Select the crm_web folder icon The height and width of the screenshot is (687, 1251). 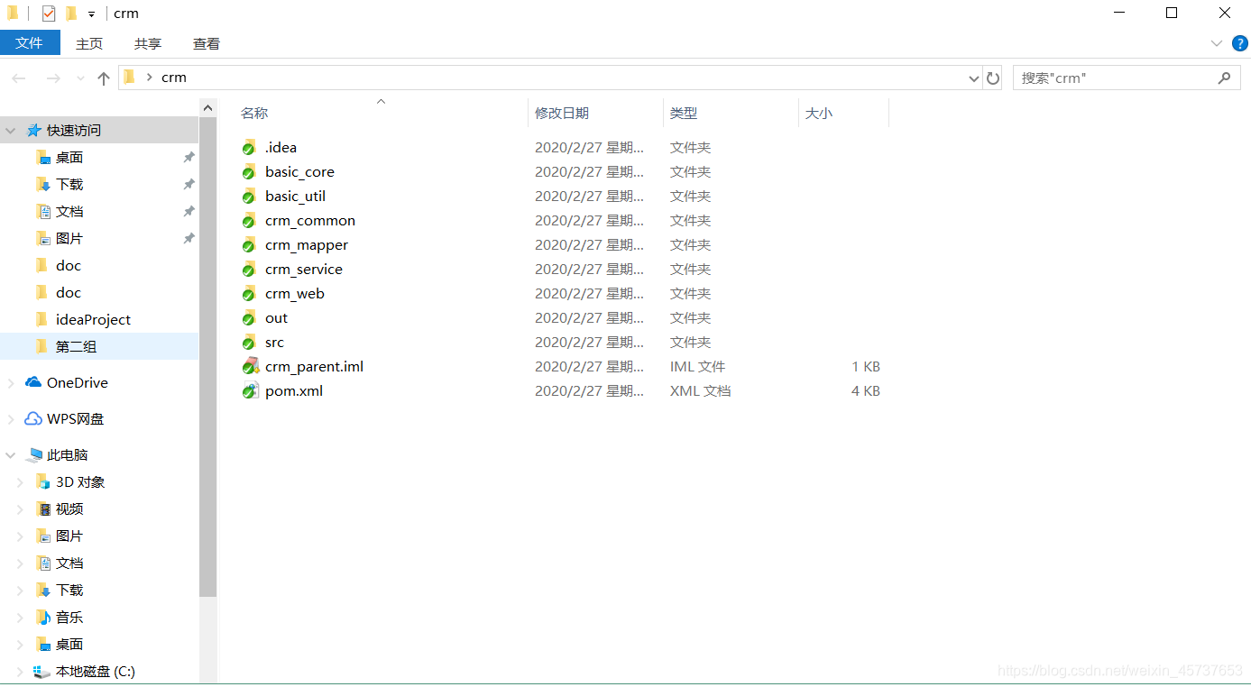coord(249,294)
